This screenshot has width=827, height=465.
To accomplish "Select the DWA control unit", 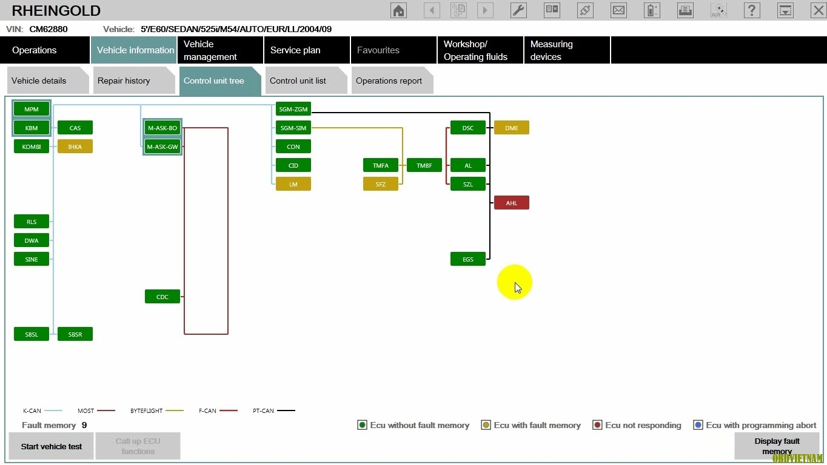I will [32, 241].
